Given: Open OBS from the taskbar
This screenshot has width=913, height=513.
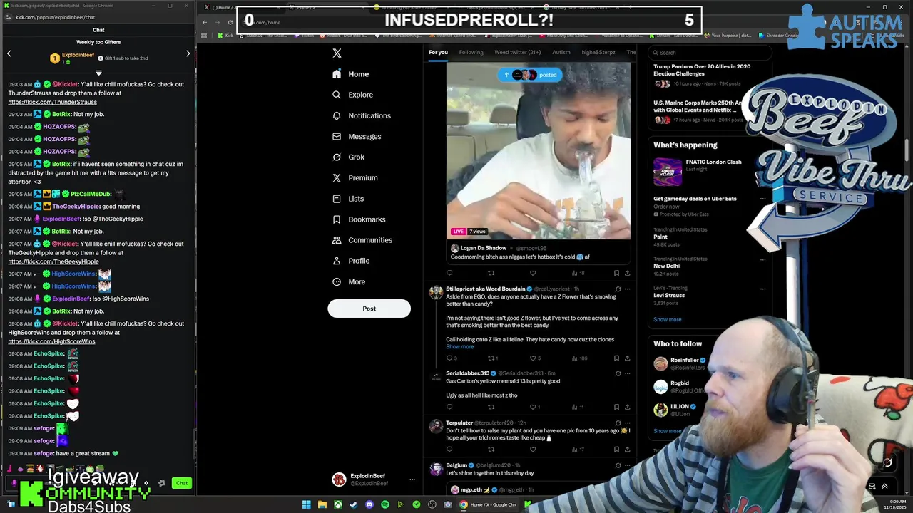Looking at the screenshot, I should [432, 504].
